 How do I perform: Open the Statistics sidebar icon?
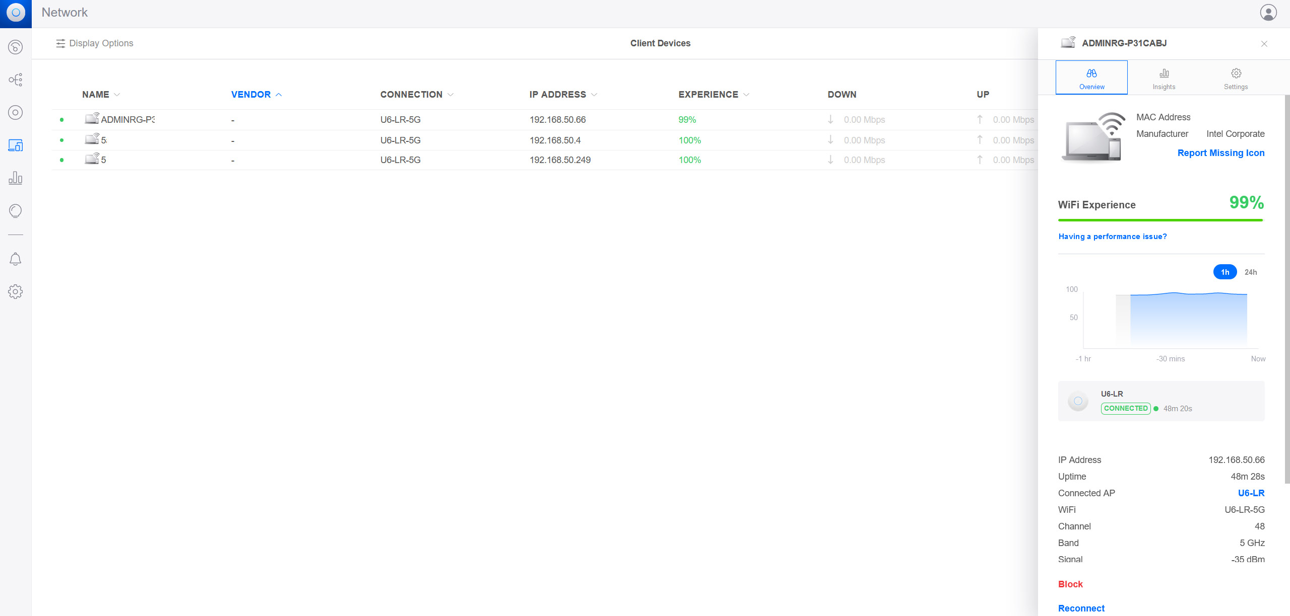pos(16,178)
